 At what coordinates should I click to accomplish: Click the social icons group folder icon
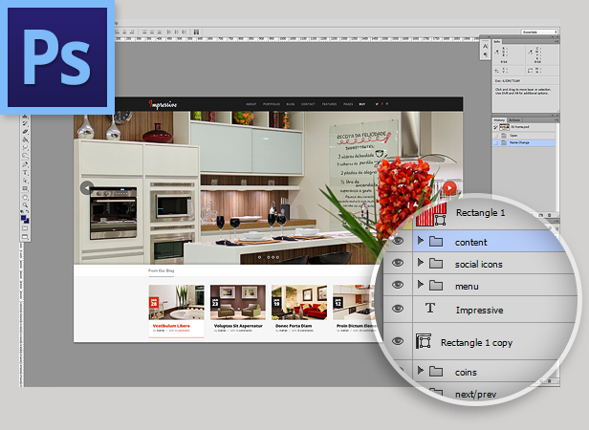[x=436, y=264]
